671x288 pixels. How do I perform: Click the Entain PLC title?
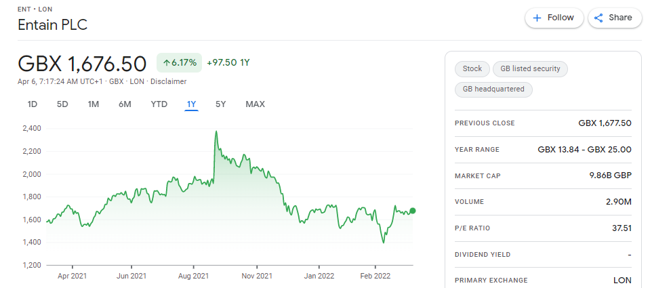click(x=53, y=25)
